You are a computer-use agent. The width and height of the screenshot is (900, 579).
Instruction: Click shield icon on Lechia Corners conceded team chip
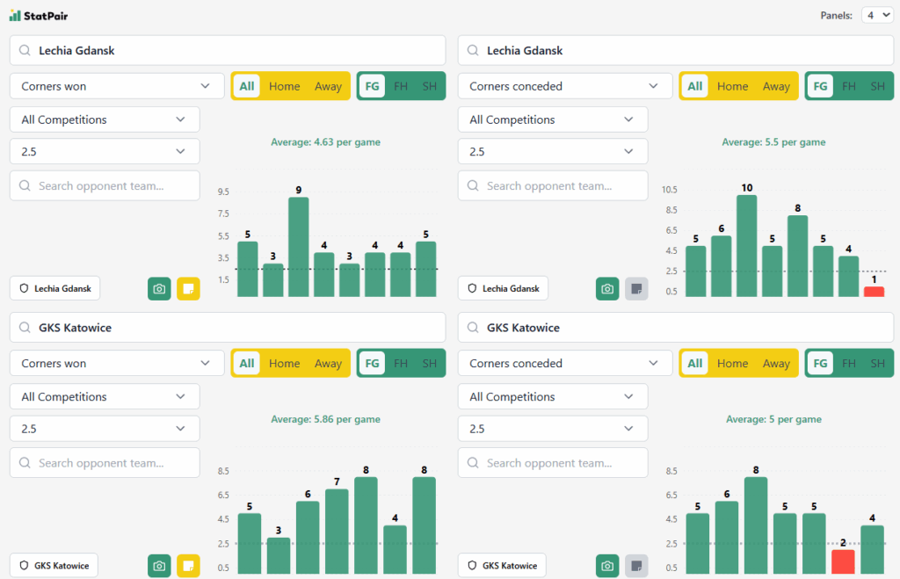pyautogui.click(x=472, y=288)
